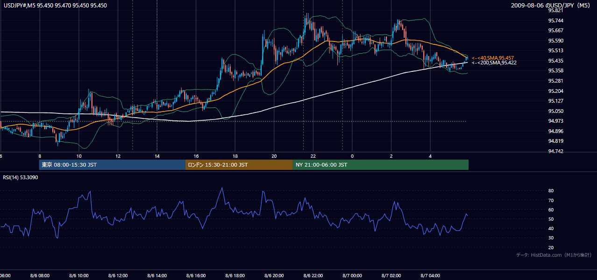Click the 8/6 18:00 date axis label
Image resolution: width=597 pixels, height=280 pixels.
click(235, 276)
